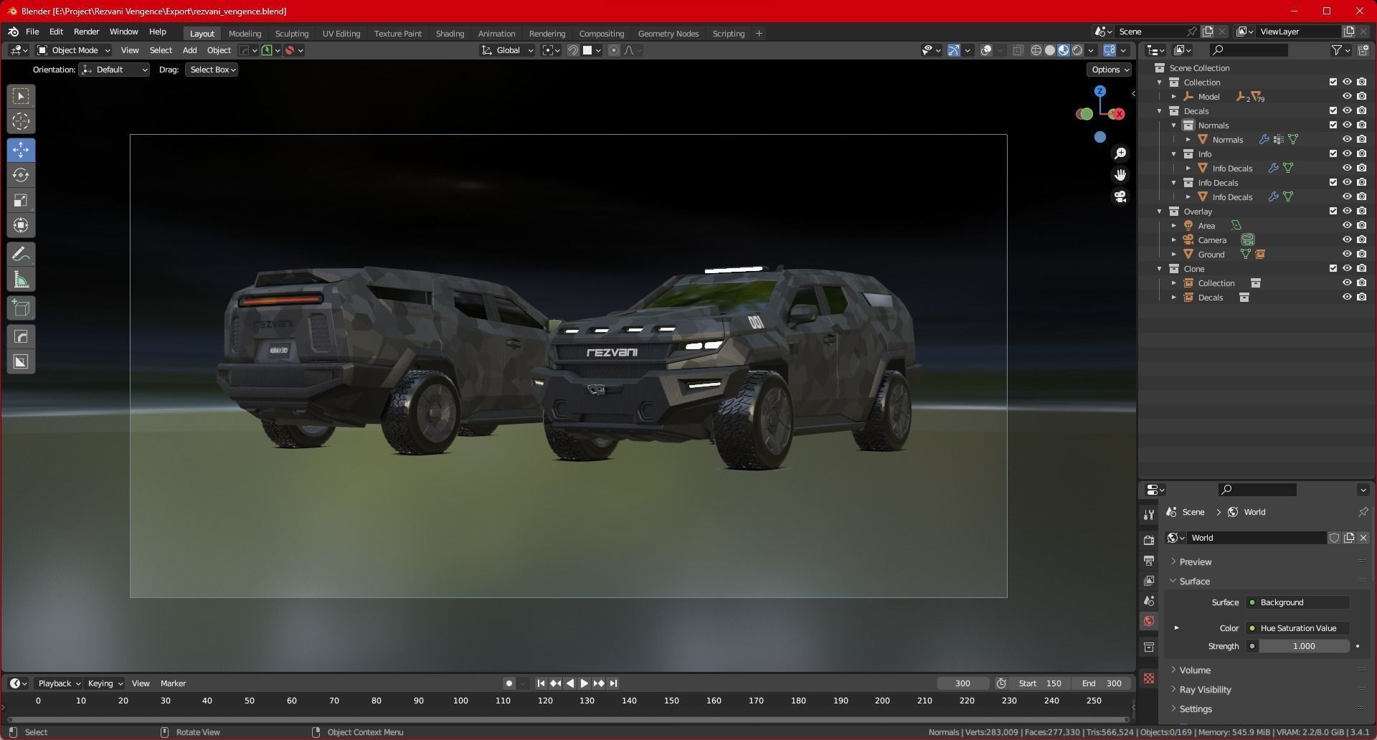Switch to solid viewport shading
1377x740 pixels.
(x=1050, y=50)
